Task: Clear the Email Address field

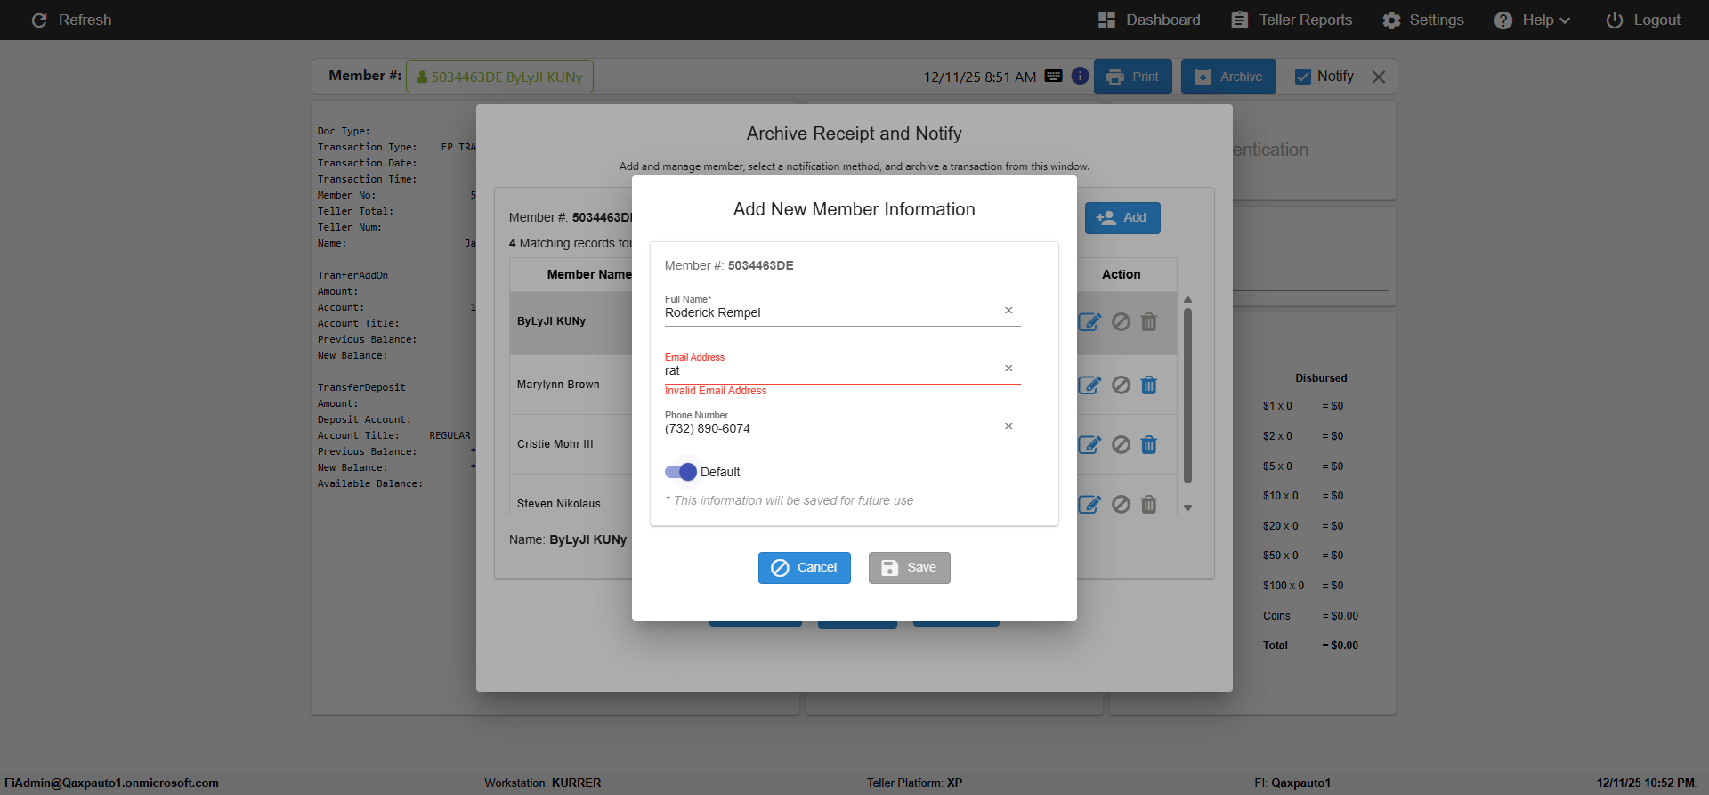Action: (x=1008, y=369)
